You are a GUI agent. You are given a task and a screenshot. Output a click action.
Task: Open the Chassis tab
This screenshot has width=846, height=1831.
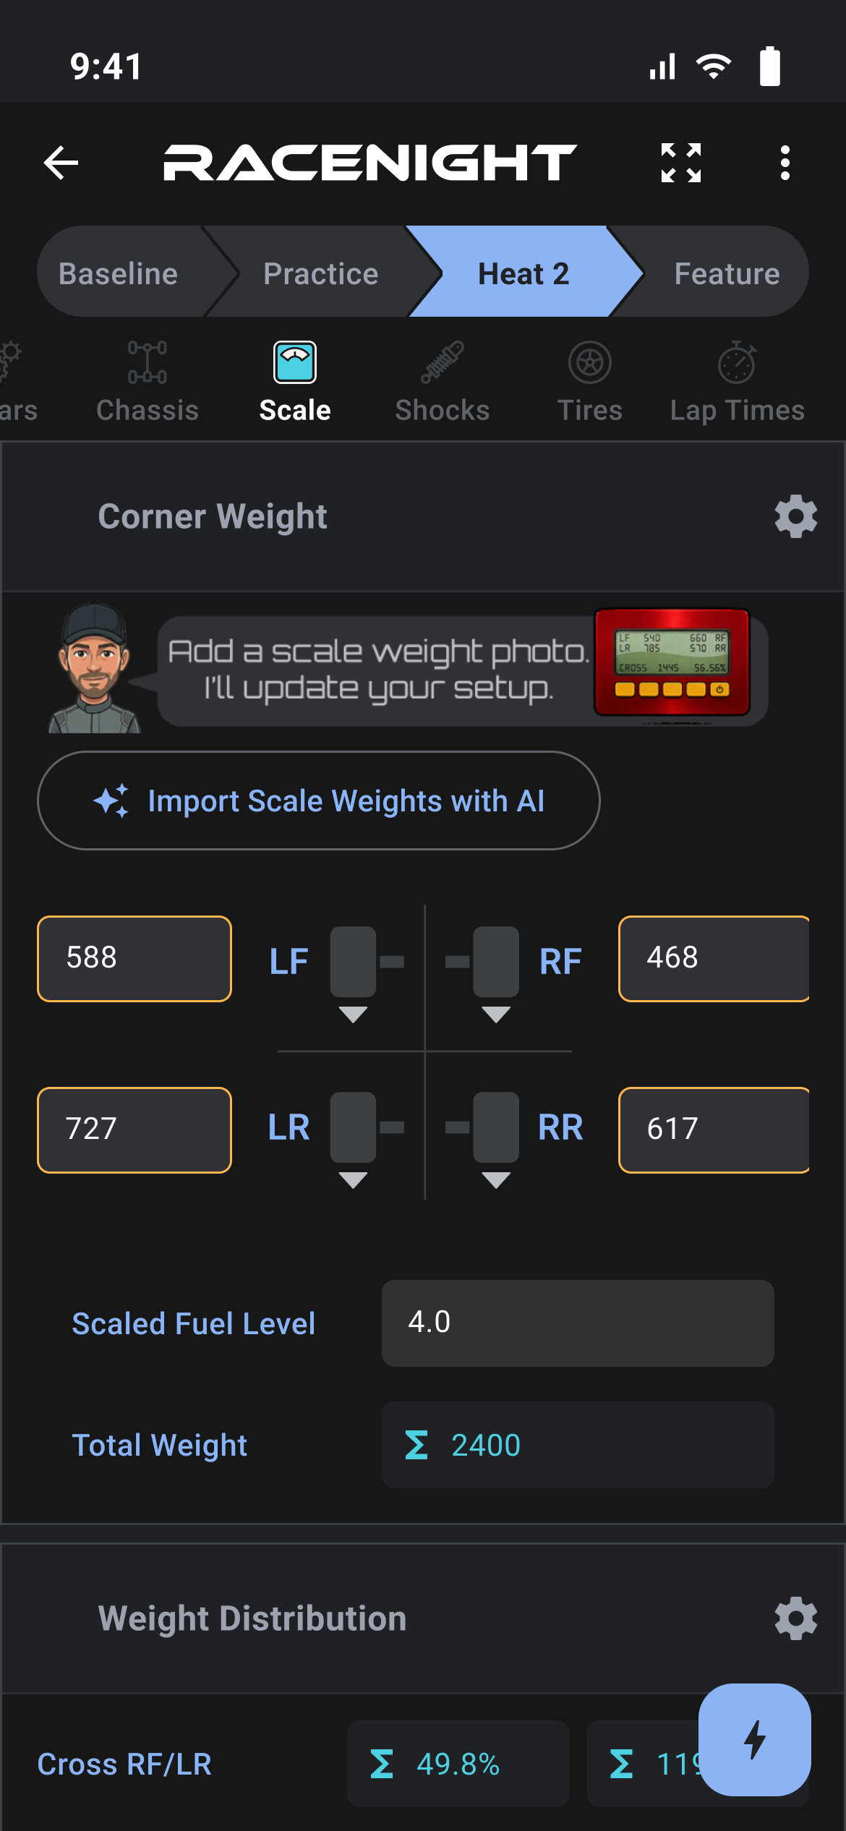pyautogui.click(x=148, y=383)
